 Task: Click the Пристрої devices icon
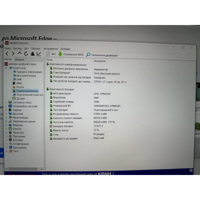pyautogui.click(x=10, y=133)
